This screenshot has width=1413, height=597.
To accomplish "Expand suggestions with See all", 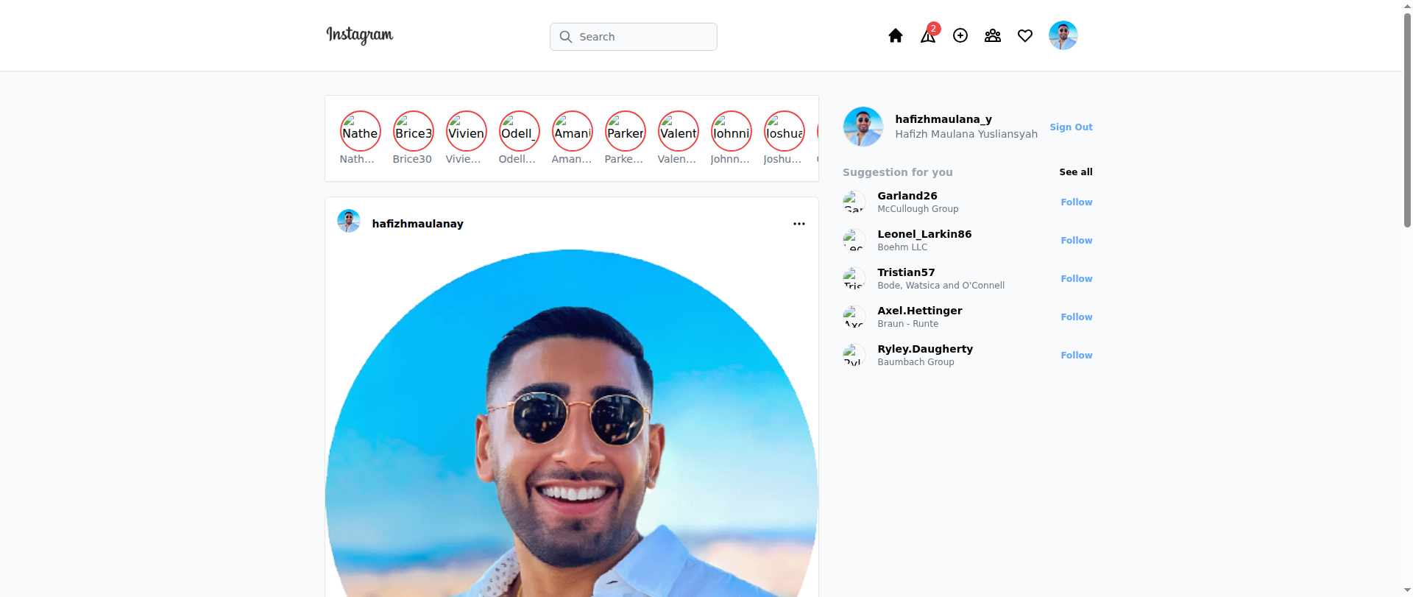I will (x=1075, y=172).
